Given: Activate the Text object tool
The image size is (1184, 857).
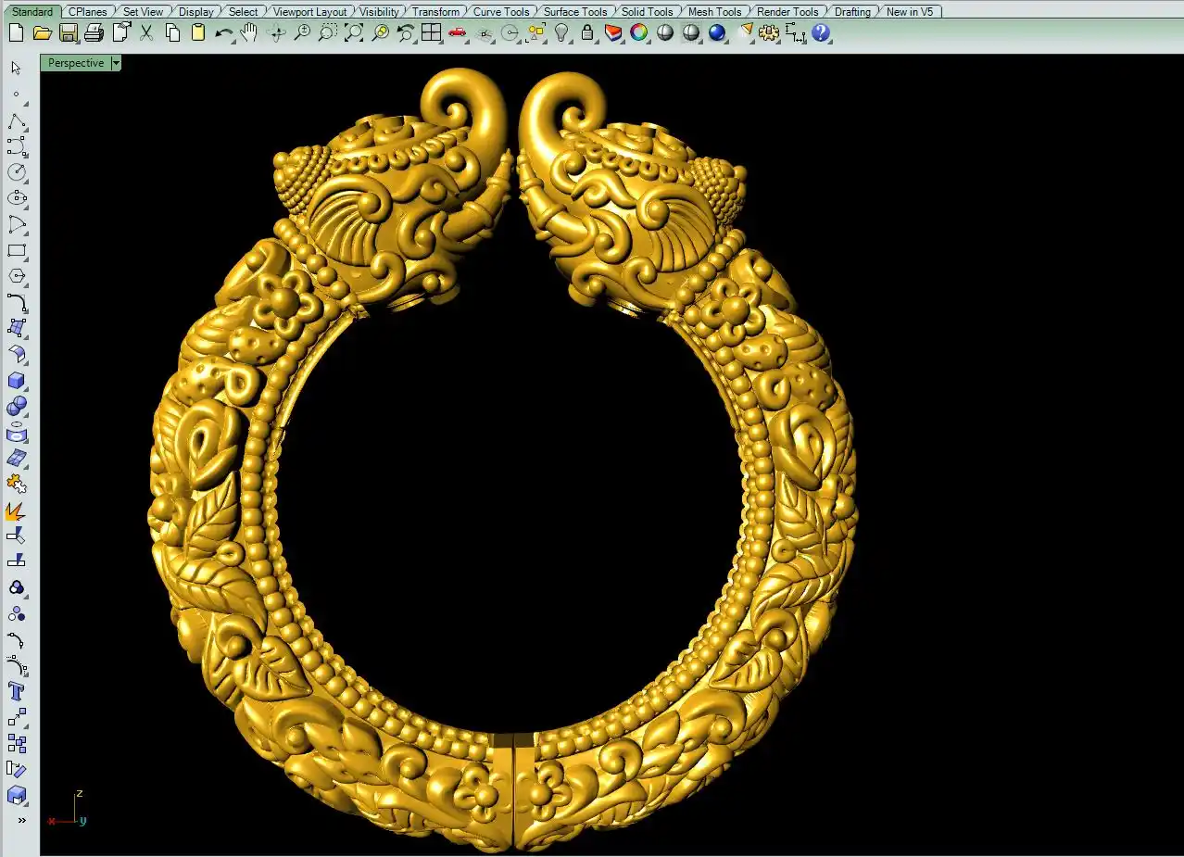Looking at the screenshot, I should click(17, 691).
